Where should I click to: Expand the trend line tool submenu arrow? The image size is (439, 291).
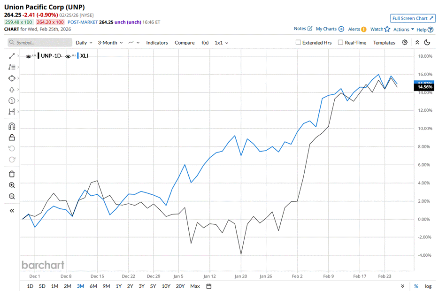[x=18, y=56]
